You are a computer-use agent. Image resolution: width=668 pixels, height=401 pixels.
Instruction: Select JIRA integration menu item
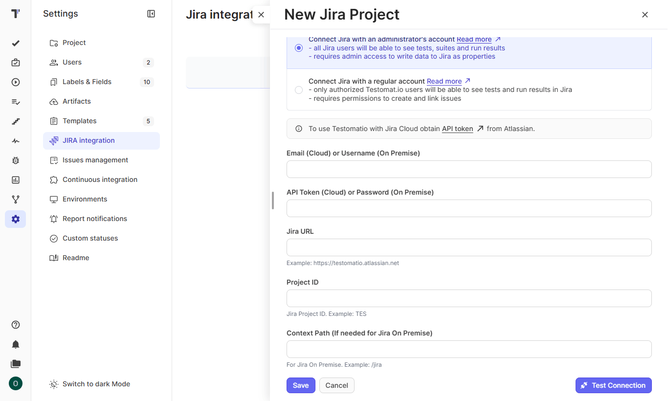pyautogui.click(x=101, y=141)
